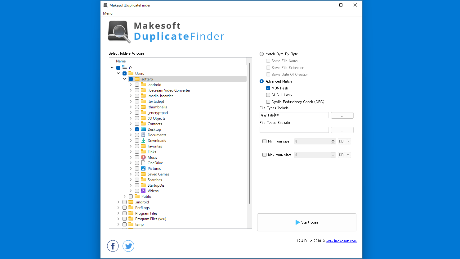Click the File Types Exclude field
Image resolution: width=460 pixels, height=259 pixels.
[294, 130]
